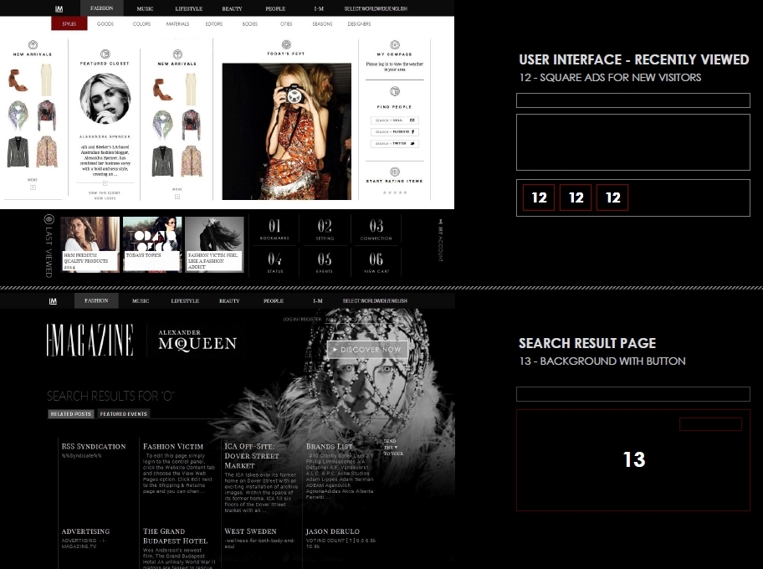Image resolution: width=763 pixels, height=569 pixels.
Task: Select the Seasons sub-navigation tab
Action: (322, 24)
